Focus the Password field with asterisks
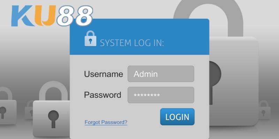Viewport: 279px width, 139px height. coord(161,95)
